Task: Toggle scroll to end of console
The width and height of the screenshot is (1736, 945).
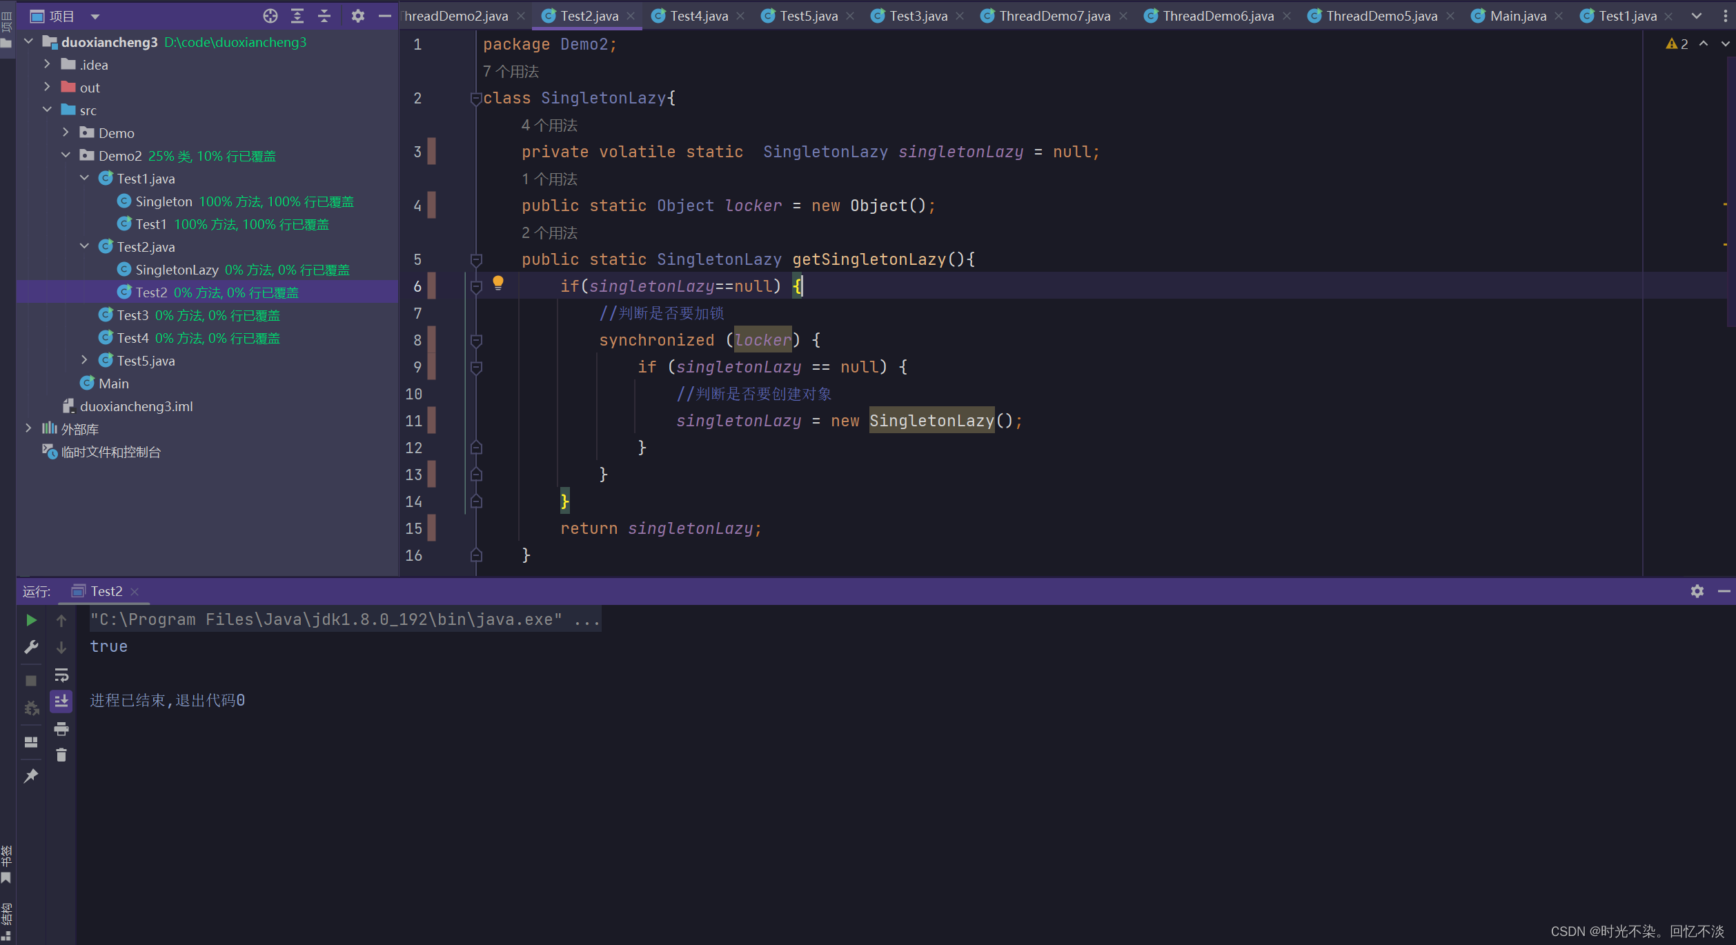Action: click(61, 702)
